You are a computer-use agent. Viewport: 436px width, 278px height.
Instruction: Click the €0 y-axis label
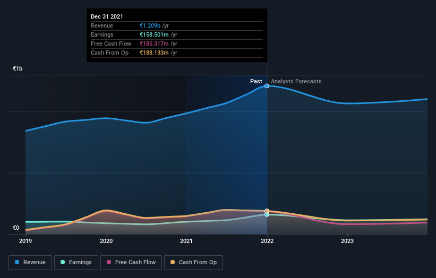(x=16, y=228)
